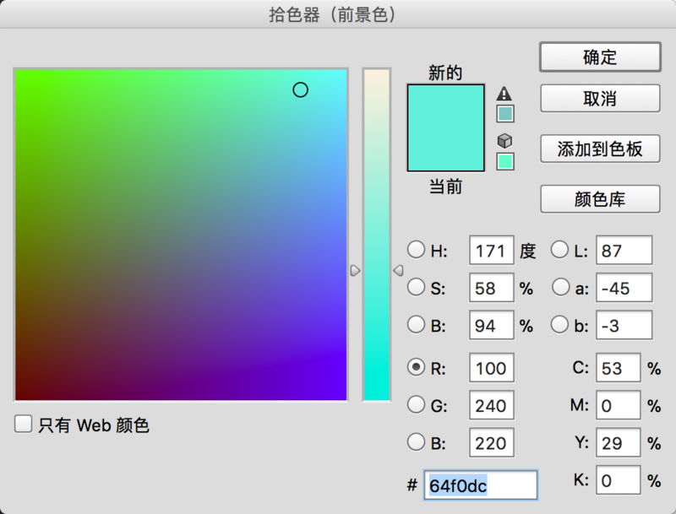
Task: Open the 颜色库 color libraries button
Action: click(x=600, y=199)
